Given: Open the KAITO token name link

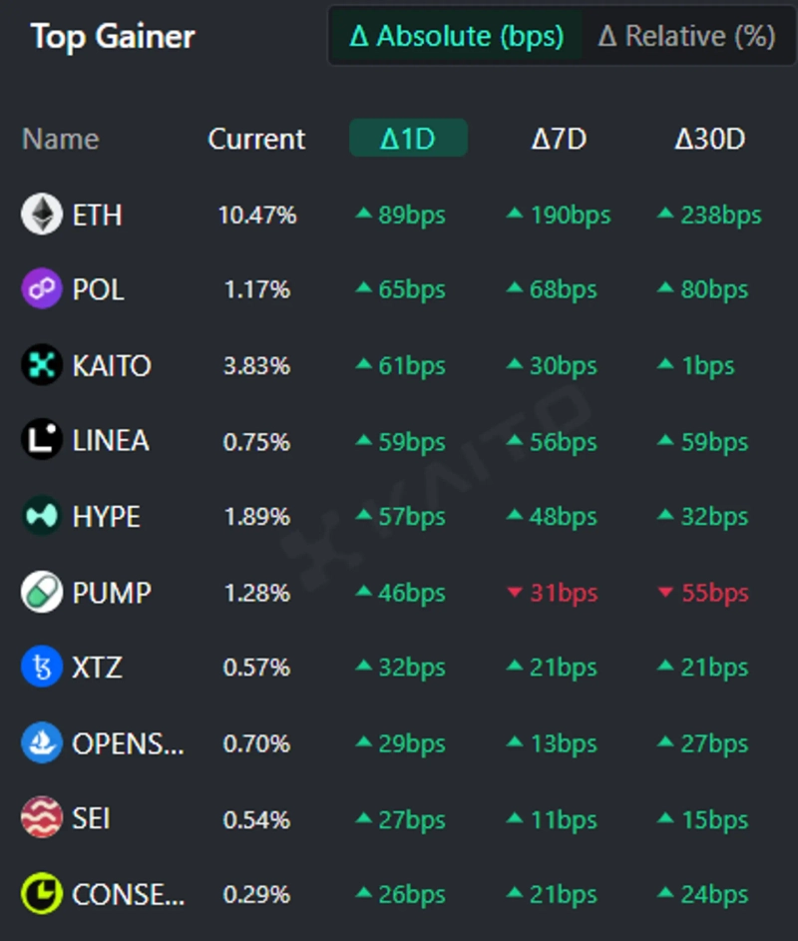Looking at the screenshot, I should [112, 366].
